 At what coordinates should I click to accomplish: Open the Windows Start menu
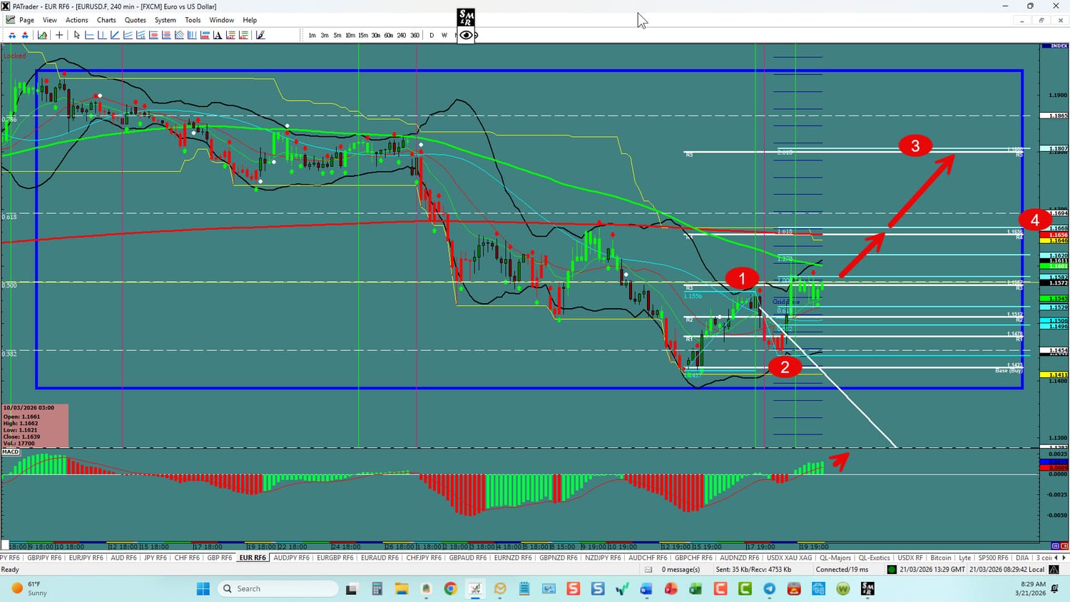(x=203, y=588)
